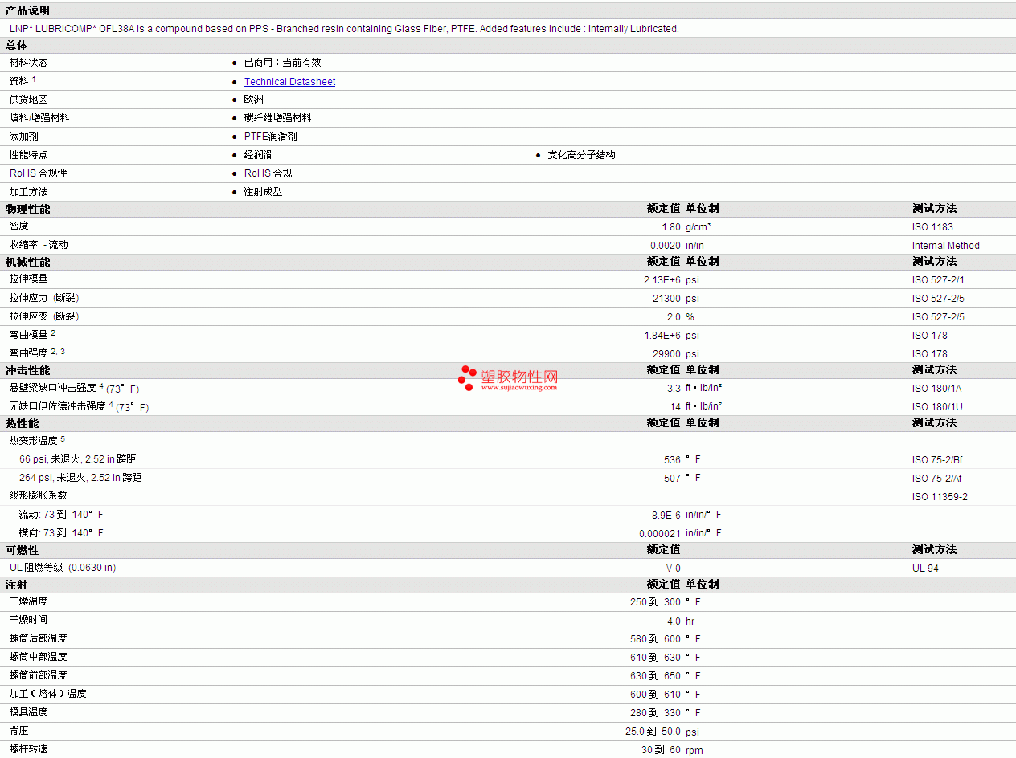Viewport: 1016px width, 758px height.
Task: Click the heat deflection value 536
Action: click(673, 460)
